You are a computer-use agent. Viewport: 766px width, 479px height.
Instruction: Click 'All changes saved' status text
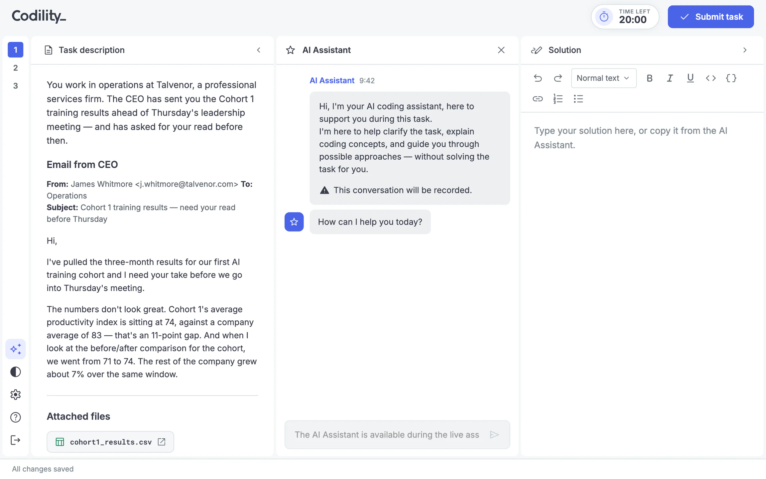coord(43,469)
